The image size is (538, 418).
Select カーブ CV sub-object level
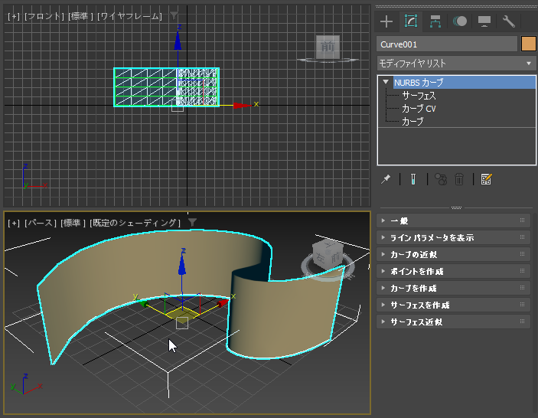pos(419,109)
